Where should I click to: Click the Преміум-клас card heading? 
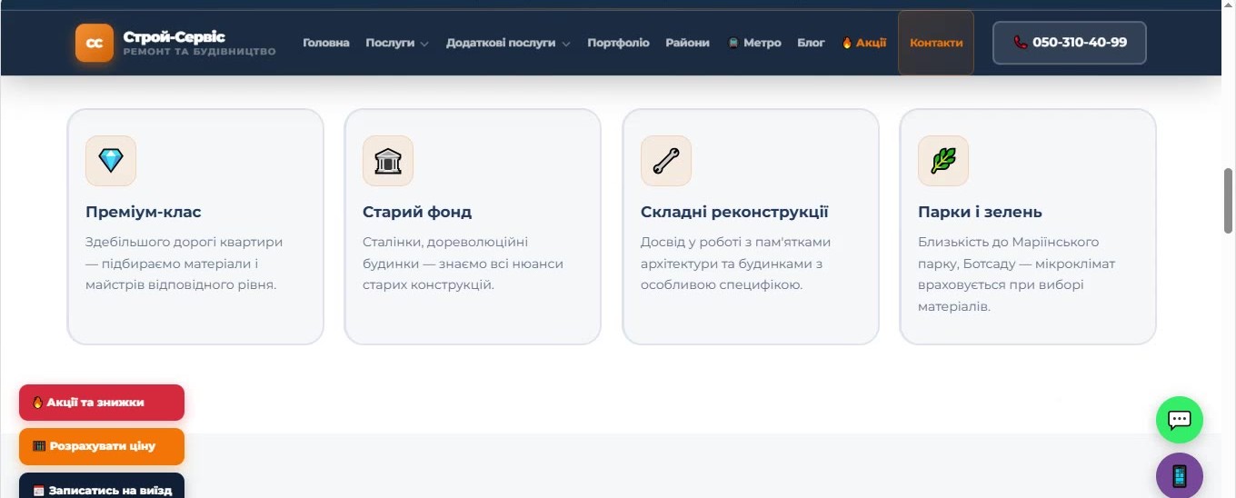144,212
